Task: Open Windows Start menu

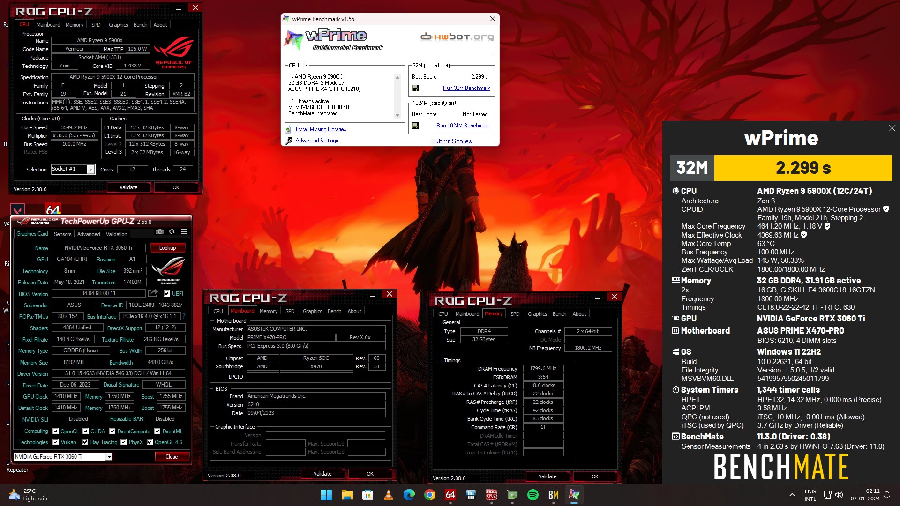Action: click(x=326, y=495)
